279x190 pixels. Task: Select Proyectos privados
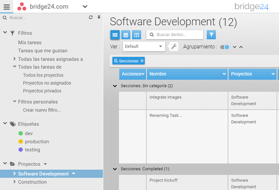click(x=42, y=91)
